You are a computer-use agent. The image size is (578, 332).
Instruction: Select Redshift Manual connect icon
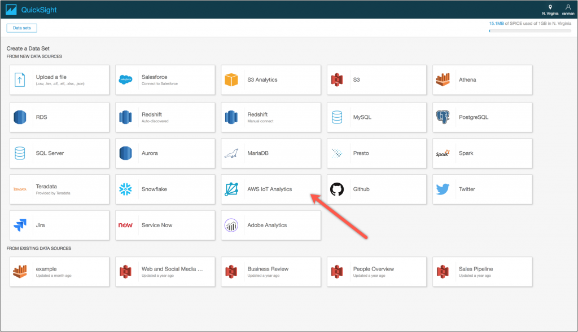point(231,117)
